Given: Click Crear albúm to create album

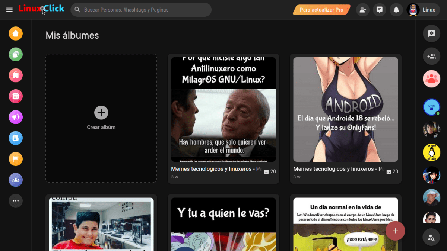Looking at the screenshot, I should point(101,118).
